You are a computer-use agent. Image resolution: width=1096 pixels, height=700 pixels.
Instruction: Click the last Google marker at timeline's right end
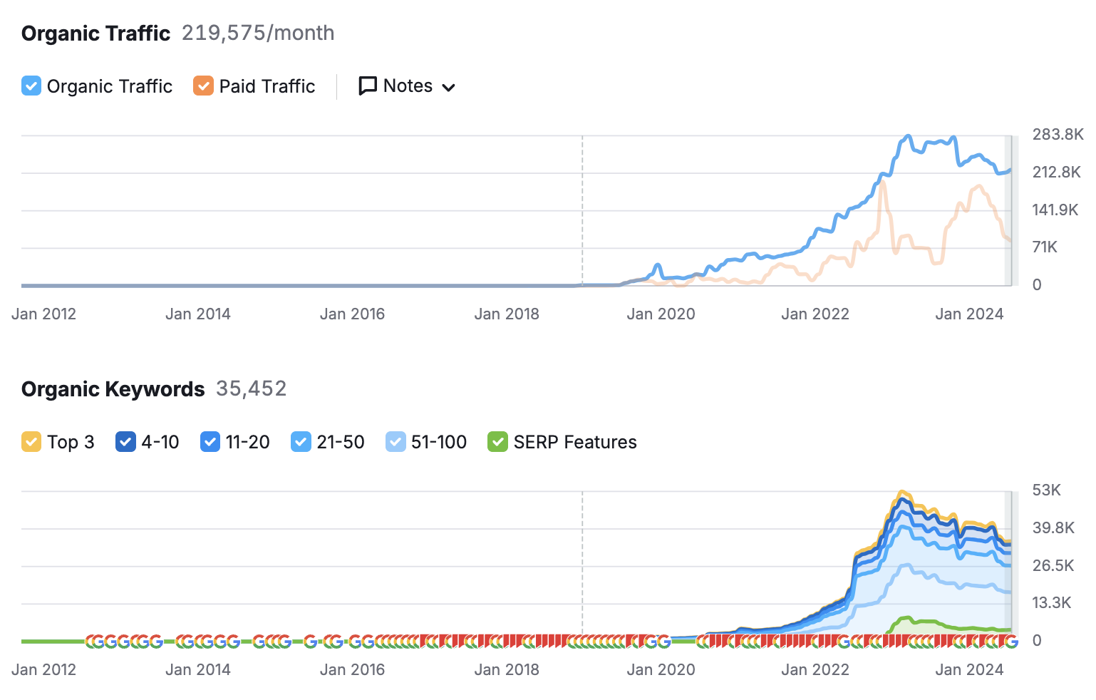1011,642
